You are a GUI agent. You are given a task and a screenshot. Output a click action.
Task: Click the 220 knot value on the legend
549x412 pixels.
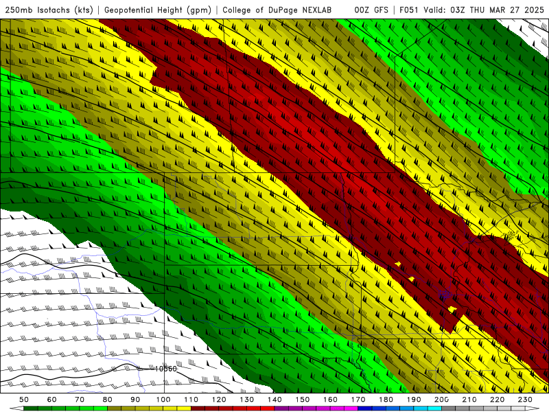pos(497,400)
